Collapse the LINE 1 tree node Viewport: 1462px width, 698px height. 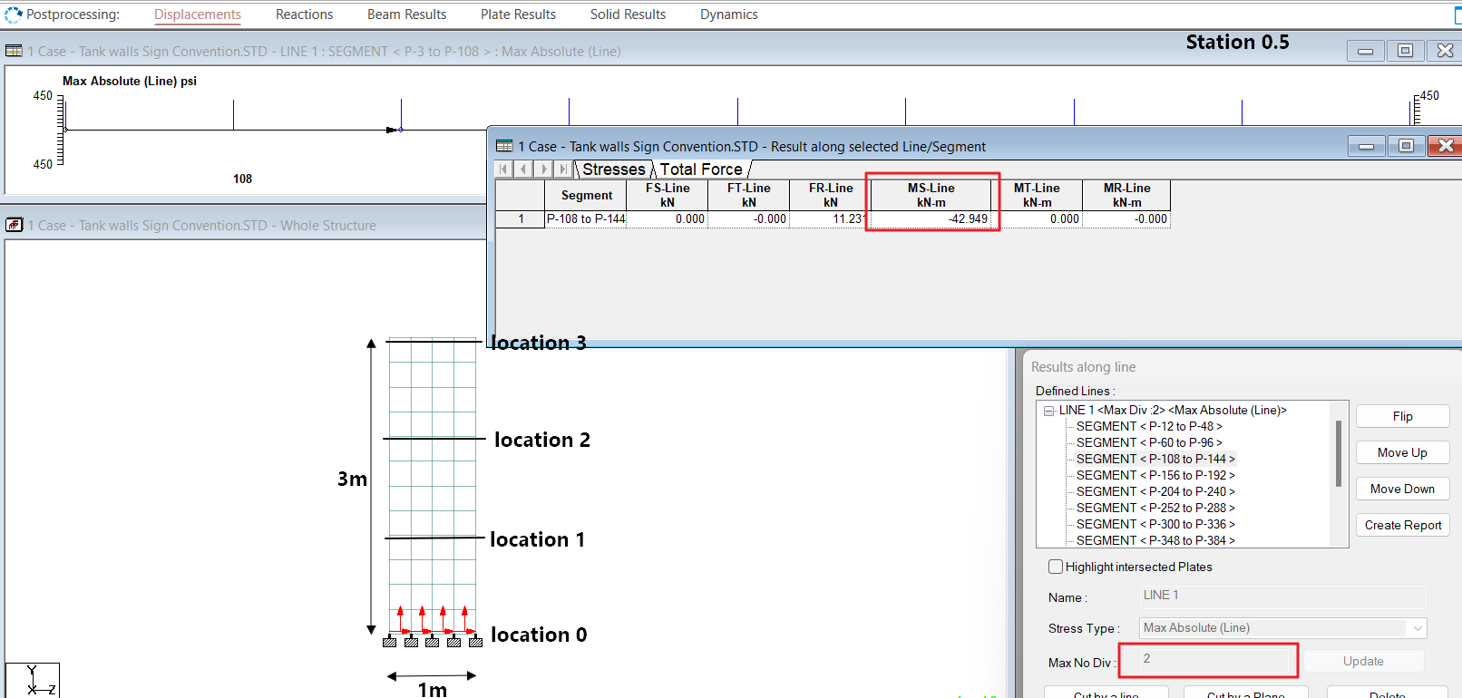click(1049, 411)
